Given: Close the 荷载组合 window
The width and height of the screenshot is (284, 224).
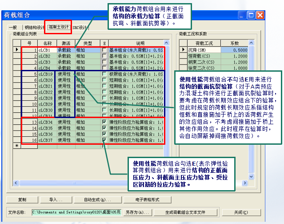Looking at the screenshot, I should (x=260, y=15).
